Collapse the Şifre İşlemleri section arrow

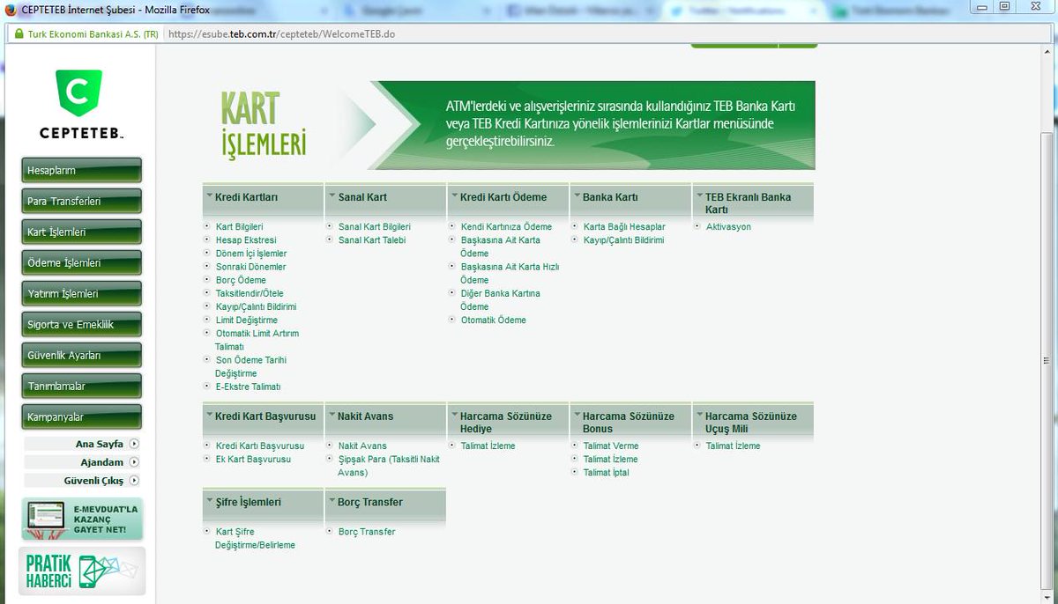pos(209,502)
